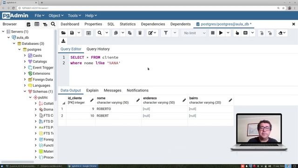Expand the Copy options dropdown
Image resolution: width=298 pixels, height=168 pixels.
[123, 33]
